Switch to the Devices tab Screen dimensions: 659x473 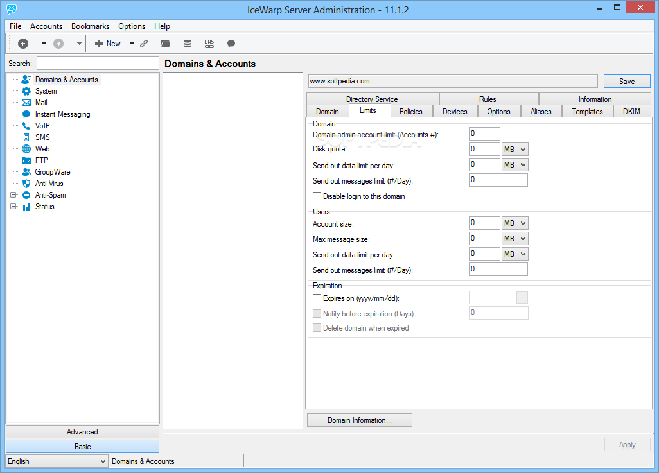[x=455, y=111]
